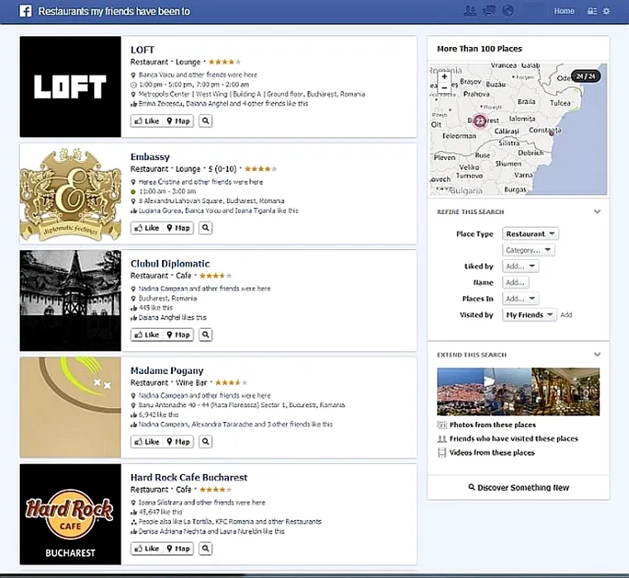Click the search icon under LOFT
The image size is (629, 578).
coord(206,121)
